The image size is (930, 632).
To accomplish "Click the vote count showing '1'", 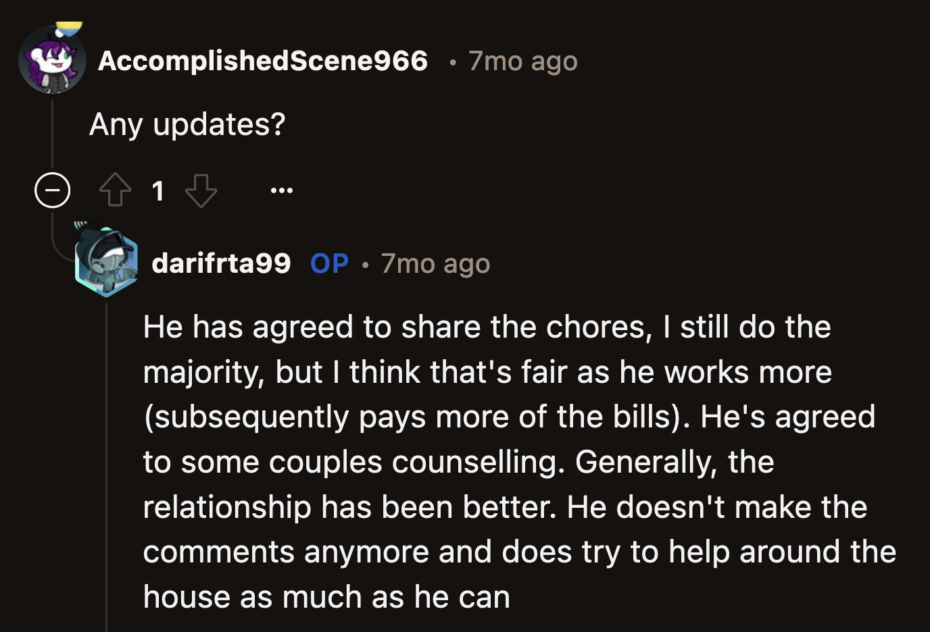I will pos(158,191).
